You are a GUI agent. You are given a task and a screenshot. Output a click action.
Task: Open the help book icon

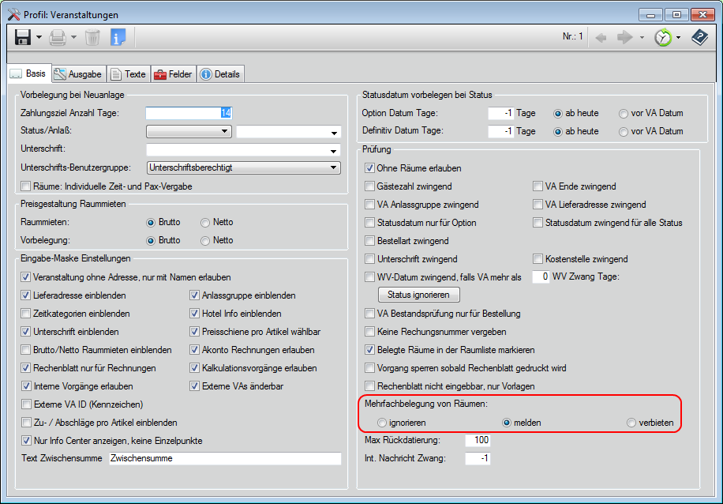pyautogui.click(x=699, y=37)
